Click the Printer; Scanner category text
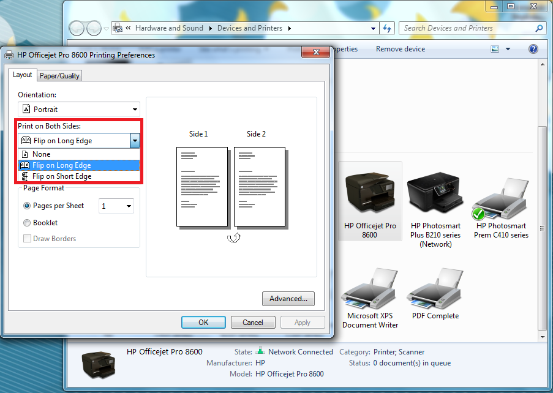The image size is (553, 393). pos(399,352)
